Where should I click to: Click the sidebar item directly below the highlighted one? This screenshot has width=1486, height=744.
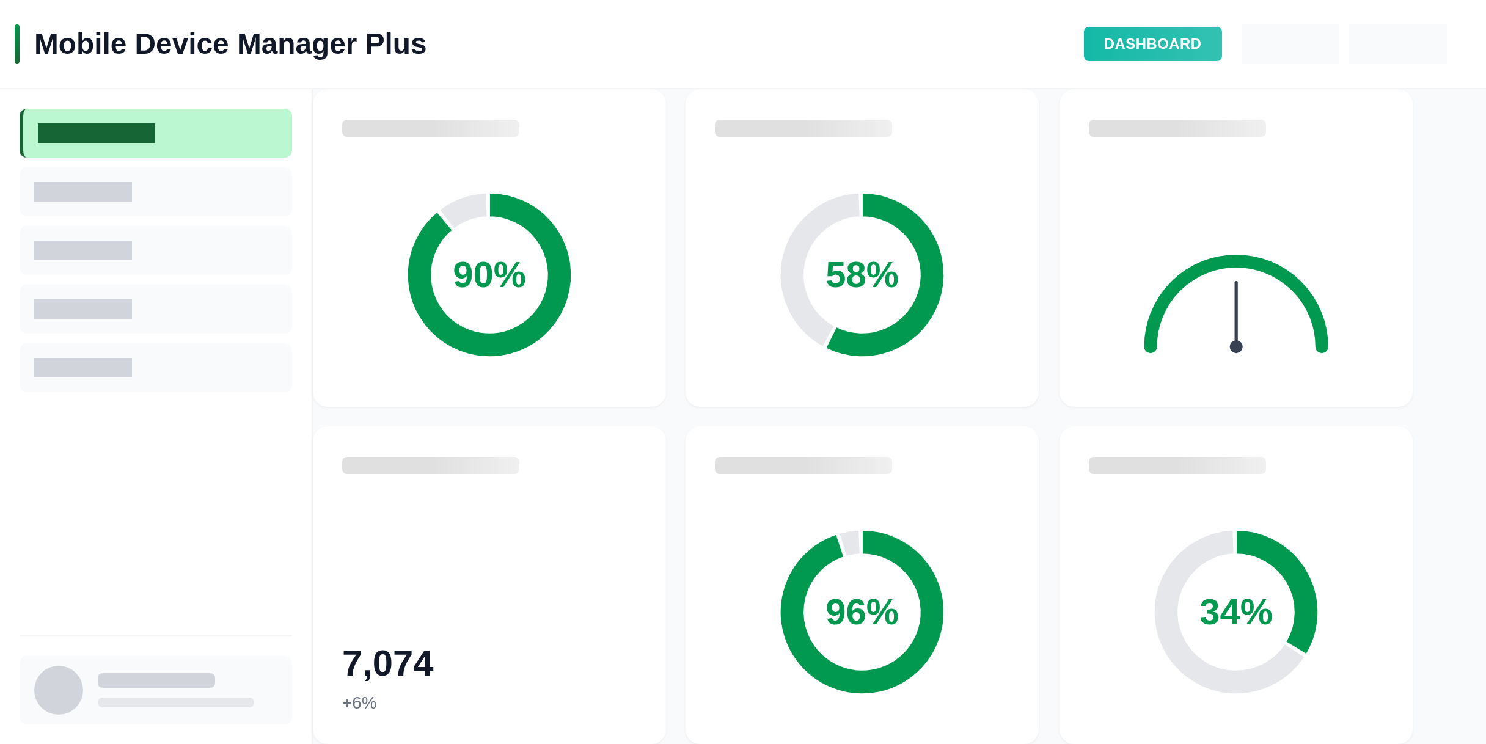click(x=156, y=192)
